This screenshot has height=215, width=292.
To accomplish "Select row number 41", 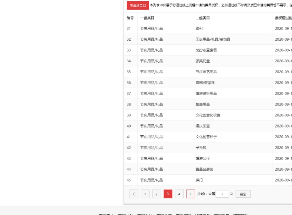I will 129,137.
